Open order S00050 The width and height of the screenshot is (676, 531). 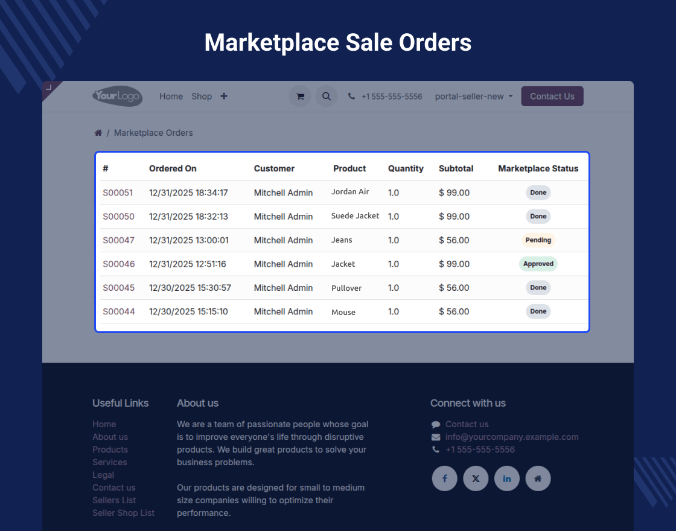(118, 217)
